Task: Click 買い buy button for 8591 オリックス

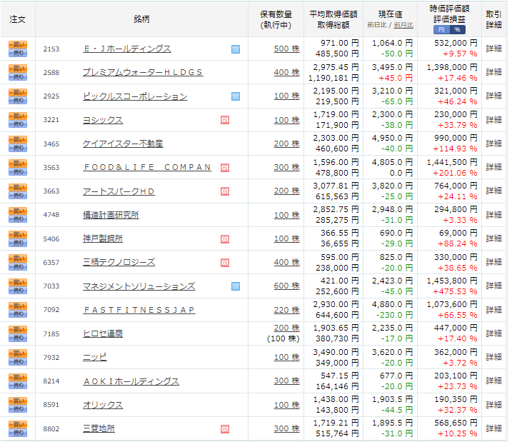Action: pyautogui.click(x=18, y=401)
